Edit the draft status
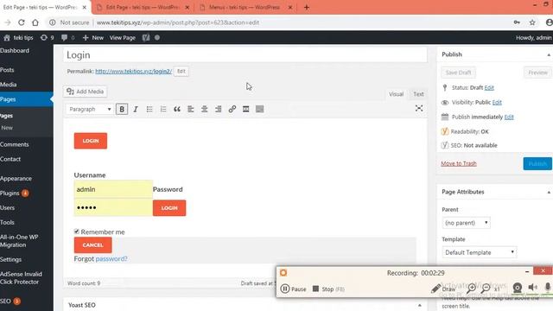This screenshot has width=553, height=311. (x=489, y=88)
